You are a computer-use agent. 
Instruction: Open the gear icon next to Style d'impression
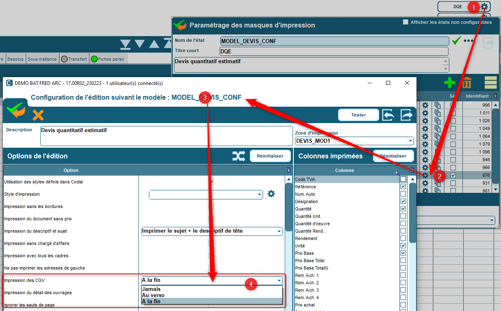click(x=271, y=194)
